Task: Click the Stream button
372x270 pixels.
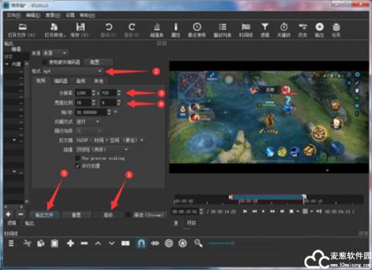Action: [149, 215]
